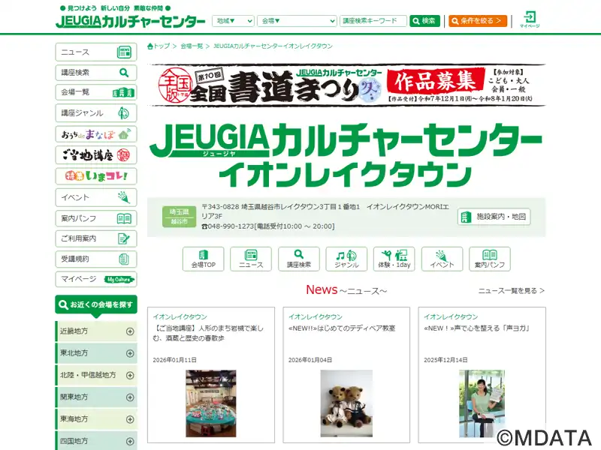Expand 近畿地方 region plus icon
This screenshot has width=601, height=450.
tap(130, 331)
